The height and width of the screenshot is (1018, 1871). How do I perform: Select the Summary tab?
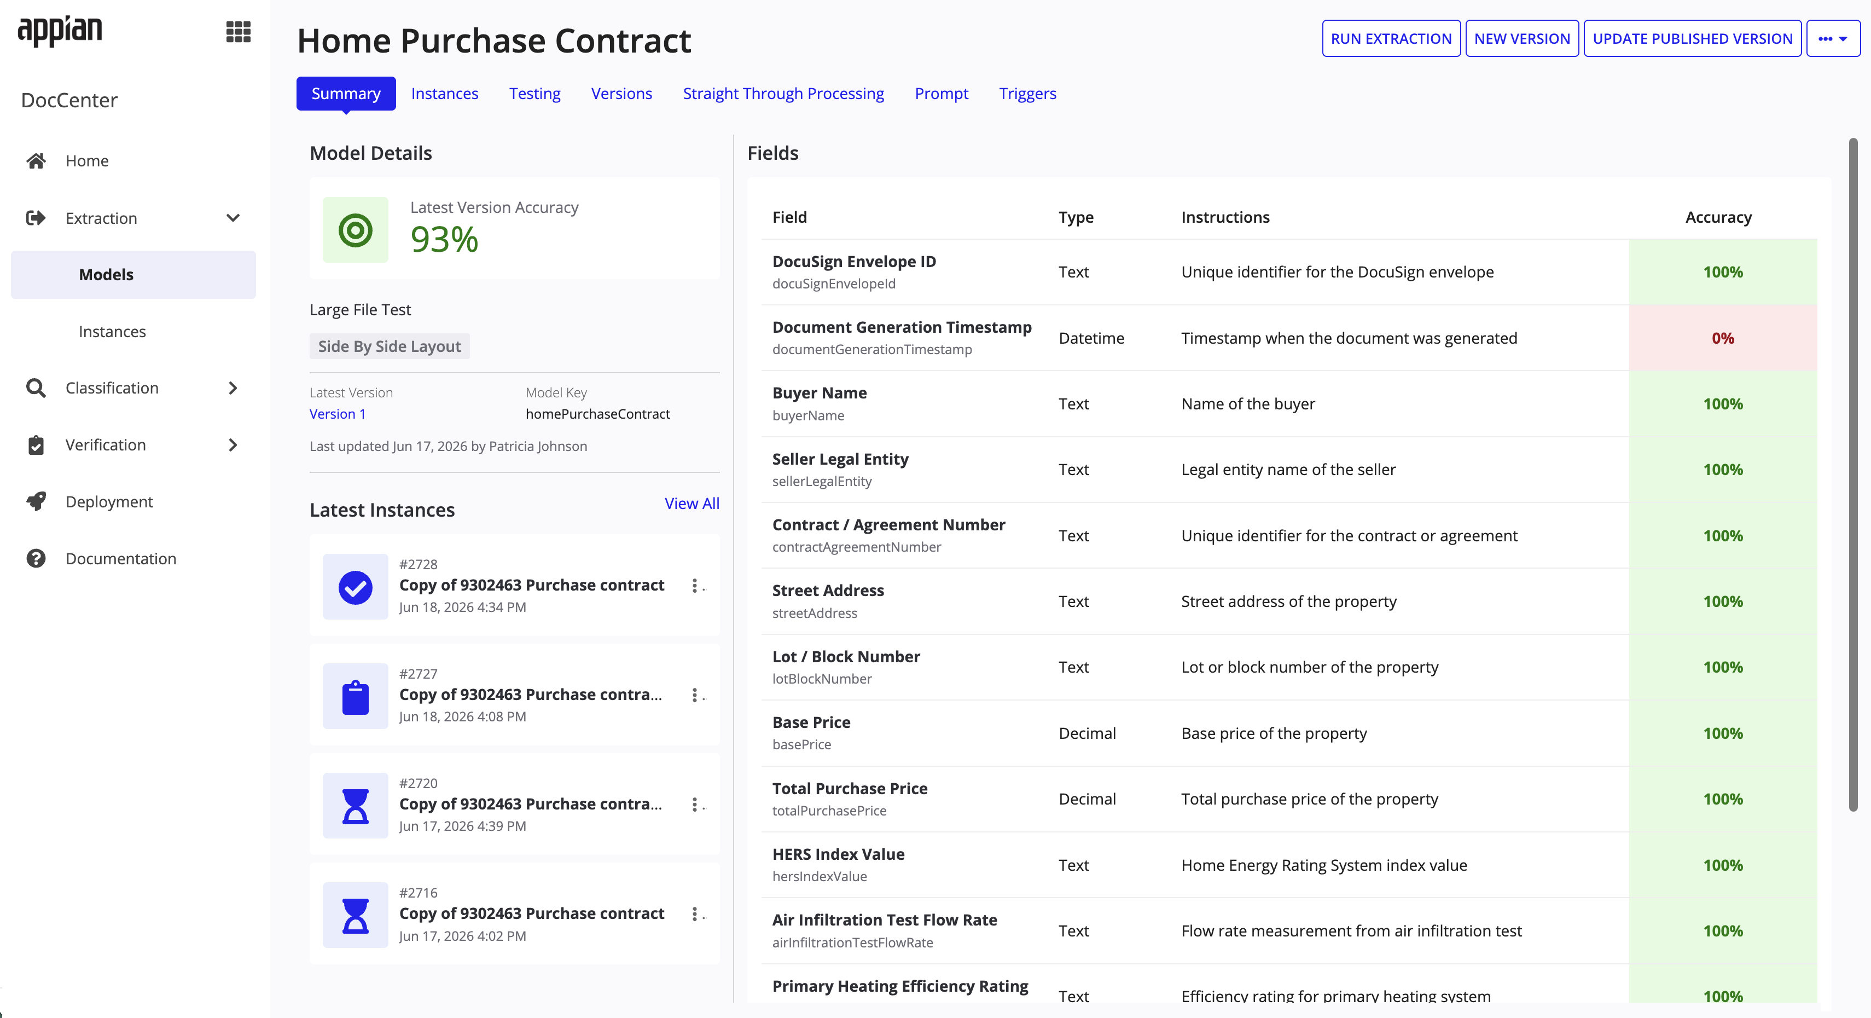point(346,93)
